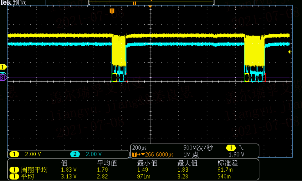Click the 标准差 column header
The height and width of the screenshot is (181, 302).
click(228, 163)
